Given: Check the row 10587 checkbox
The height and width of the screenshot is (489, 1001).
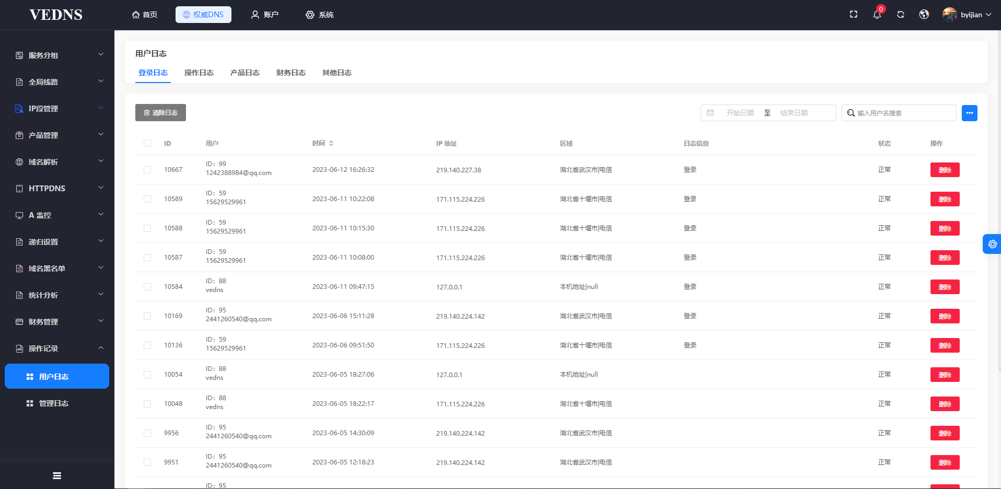Looking at the screenshot, I should (147, 258).
